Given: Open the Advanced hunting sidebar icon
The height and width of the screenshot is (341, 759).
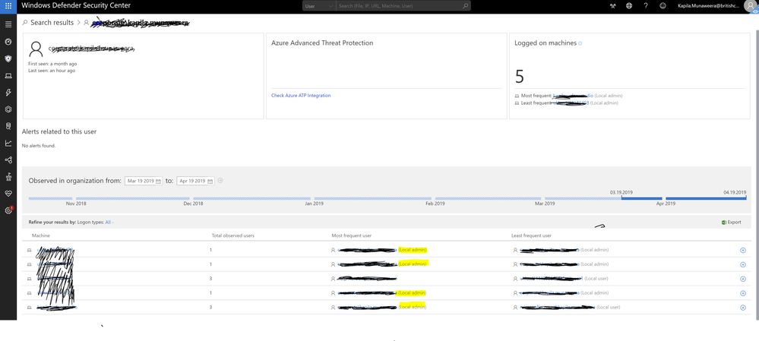Looking at the screenshot, I should pyautogui.click(x=8, y=126).
